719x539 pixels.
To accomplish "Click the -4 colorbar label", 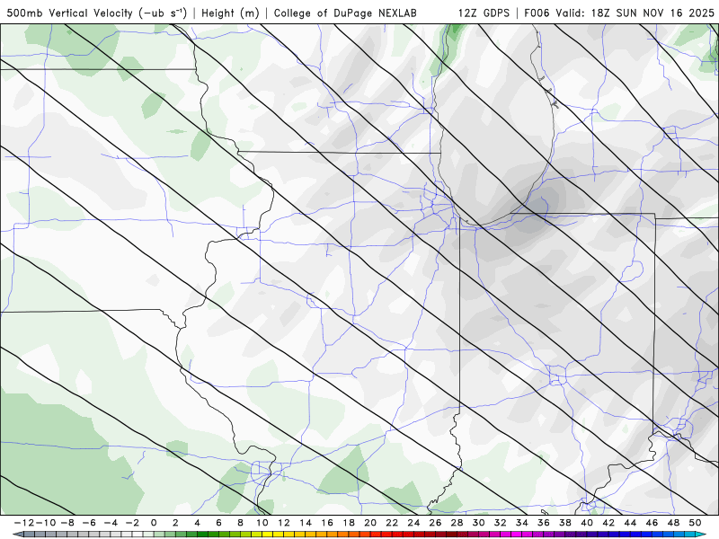I will pyautogui.click(x=110, y=523).
